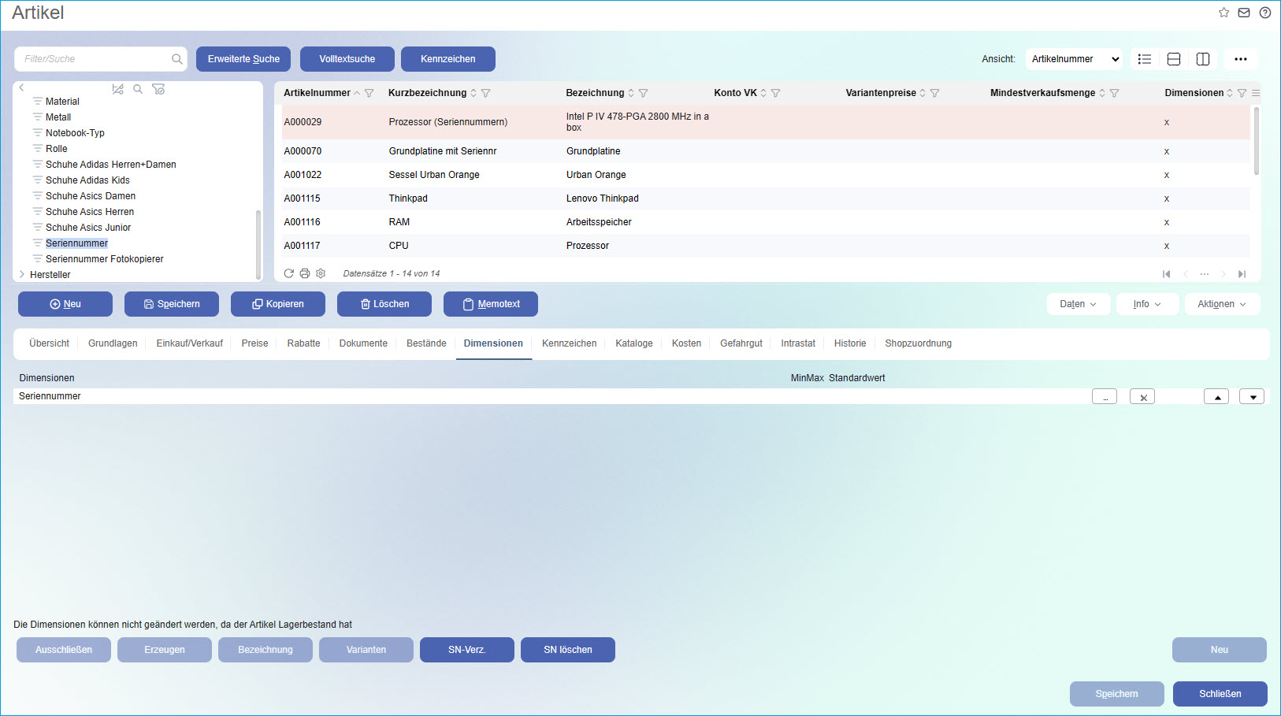The image size is (1281, 716).
Task: Select the horizontal split view icon
Action: click(x=1173, y=58)
